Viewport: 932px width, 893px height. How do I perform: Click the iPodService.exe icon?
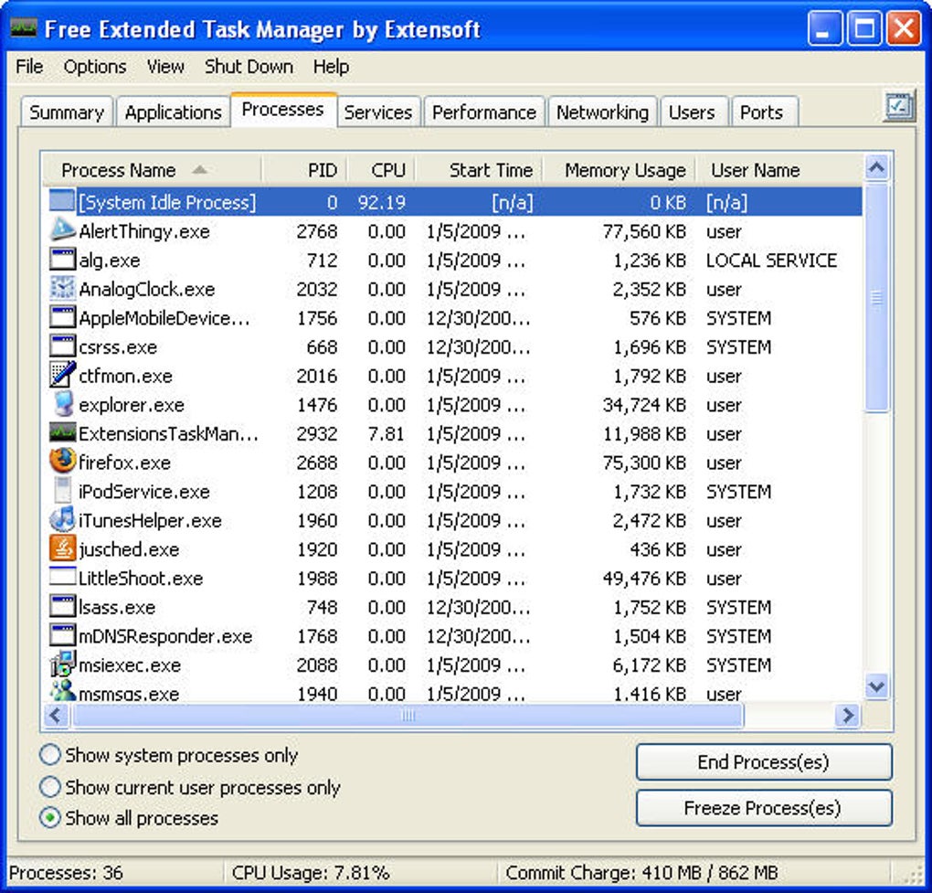(x=62, y=491)
